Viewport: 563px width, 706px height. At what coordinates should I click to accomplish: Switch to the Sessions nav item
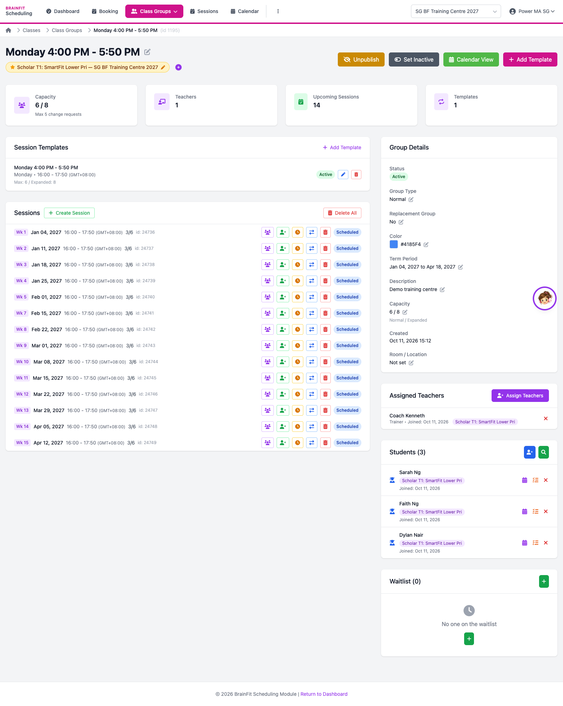click(x=204, y=11)
